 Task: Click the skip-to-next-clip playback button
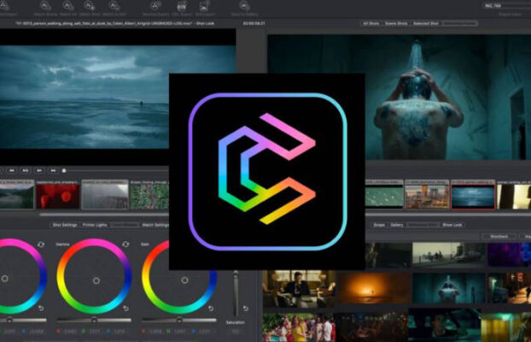point(53,170)
